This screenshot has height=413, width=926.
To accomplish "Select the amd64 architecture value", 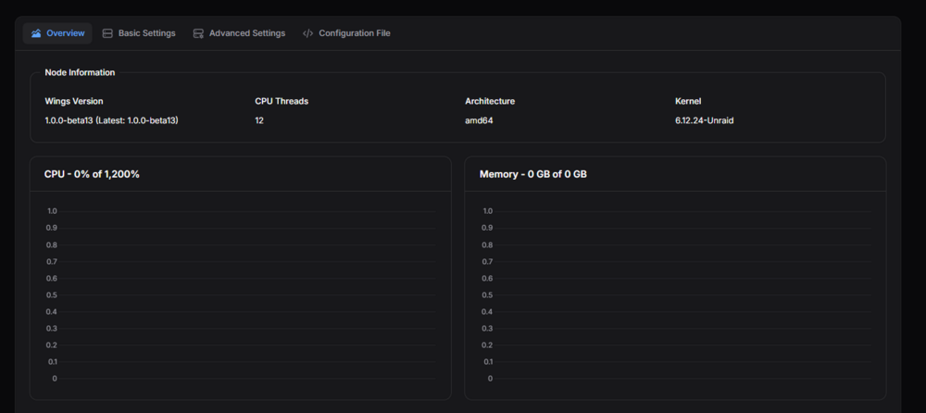I will tap(479, 120).
